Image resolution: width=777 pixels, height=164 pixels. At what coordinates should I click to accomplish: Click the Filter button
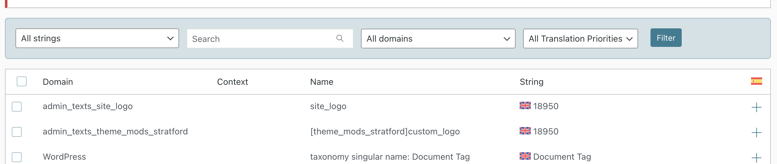(x=666, y=38)
